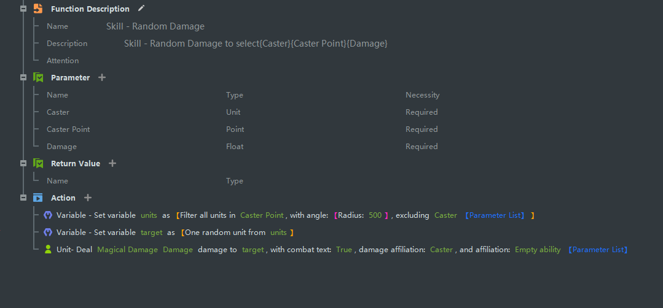Add a return value with plus icon
This screenshot has width=663, height=308.
[x=112, y=163]
